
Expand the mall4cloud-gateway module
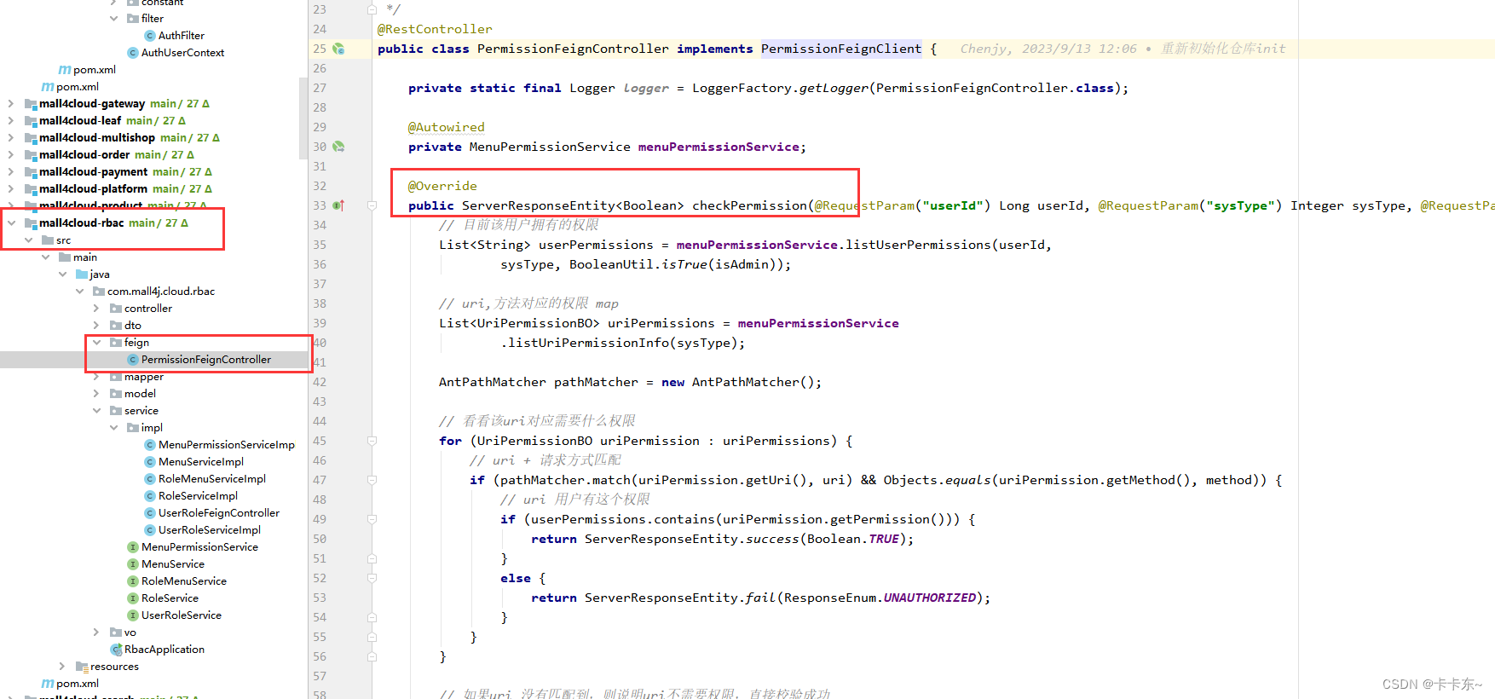tap(11, 104)
